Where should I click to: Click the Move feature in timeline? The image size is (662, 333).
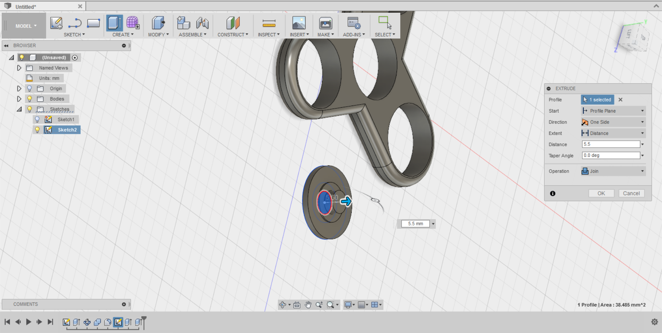tap(87, 322)
